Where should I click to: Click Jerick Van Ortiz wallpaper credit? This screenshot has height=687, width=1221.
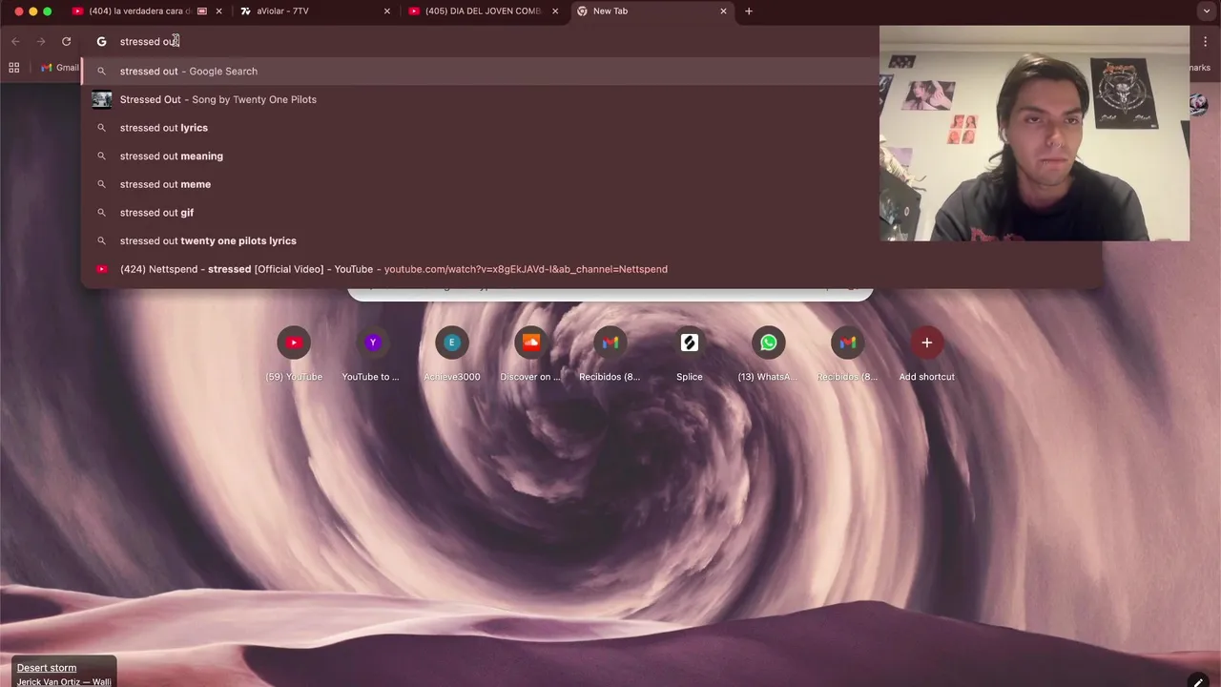click(64, 681)
